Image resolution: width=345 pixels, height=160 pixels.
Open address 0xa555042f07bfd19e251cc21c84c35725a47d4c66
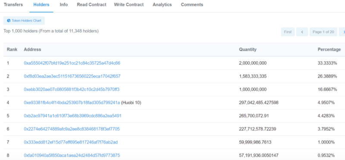coord(72,63)
